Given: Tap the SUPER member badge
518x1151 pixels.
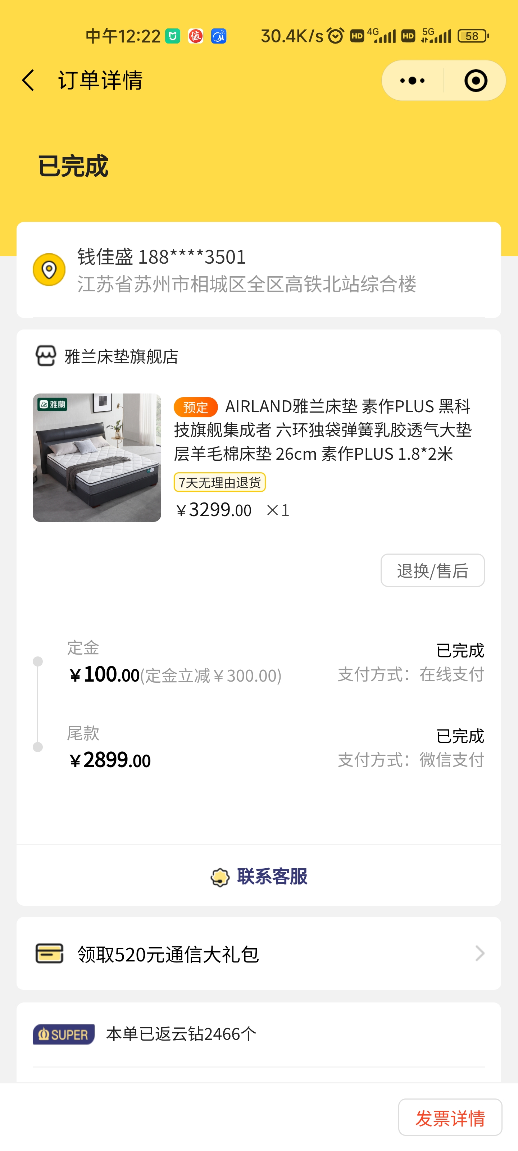Looking at the screenshot, I should click(x=63, y=1034).
